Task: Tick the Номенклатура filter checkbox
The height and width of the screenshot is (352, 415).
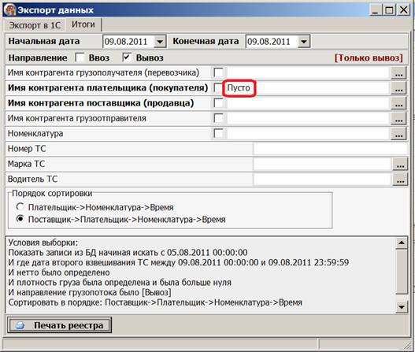Action: (x=219, y=133)
